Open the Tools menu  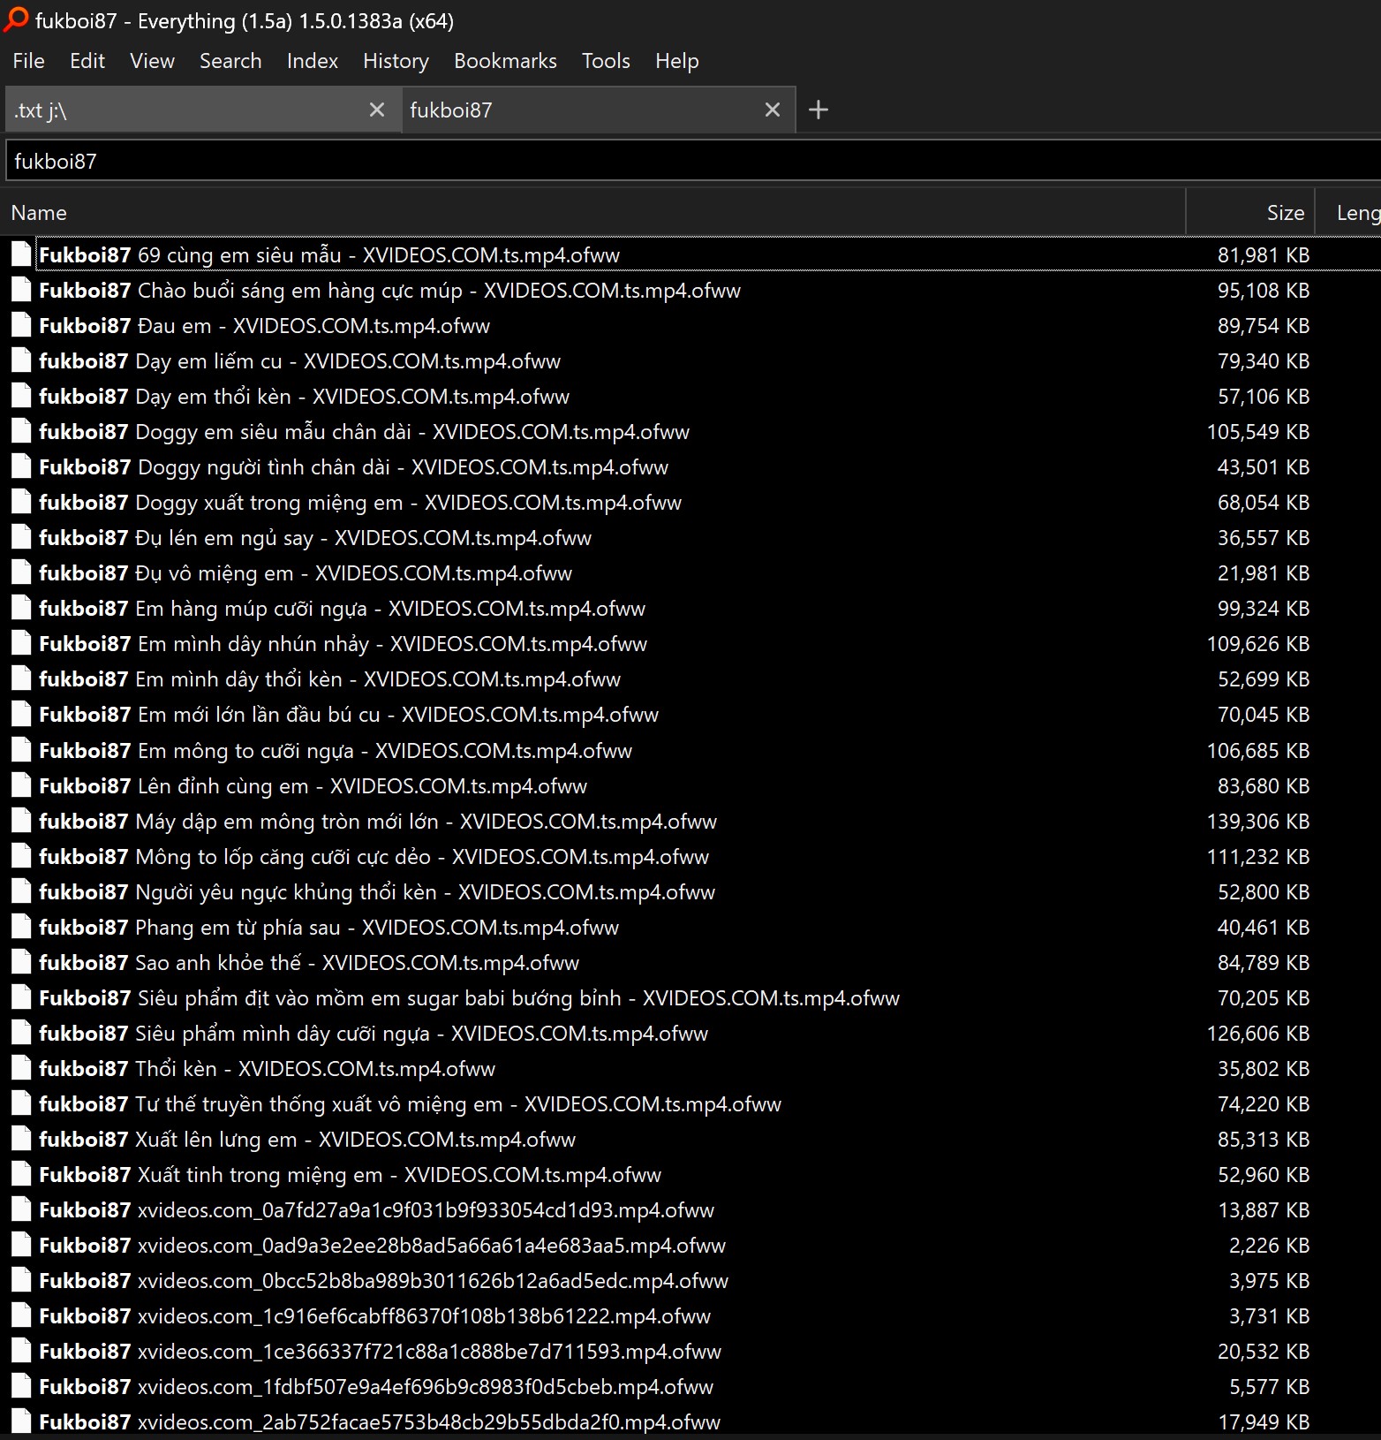(x=606, y=61)
